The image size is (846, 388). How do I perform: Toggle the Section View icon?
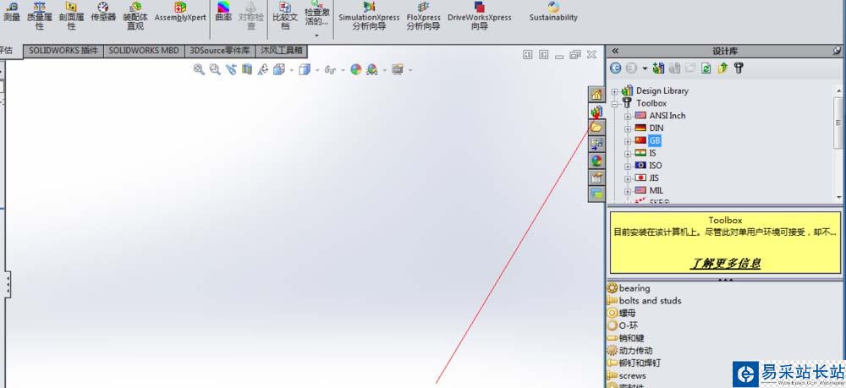click(x=247, y=69)
